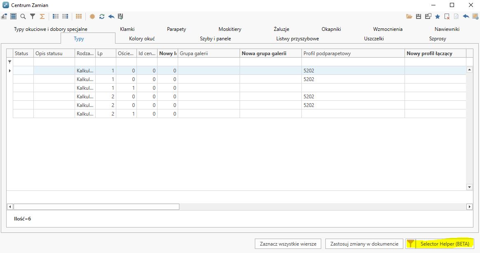480x253 pixels.
Task: Open the Moskitiery tab
Action: (230, 29)
